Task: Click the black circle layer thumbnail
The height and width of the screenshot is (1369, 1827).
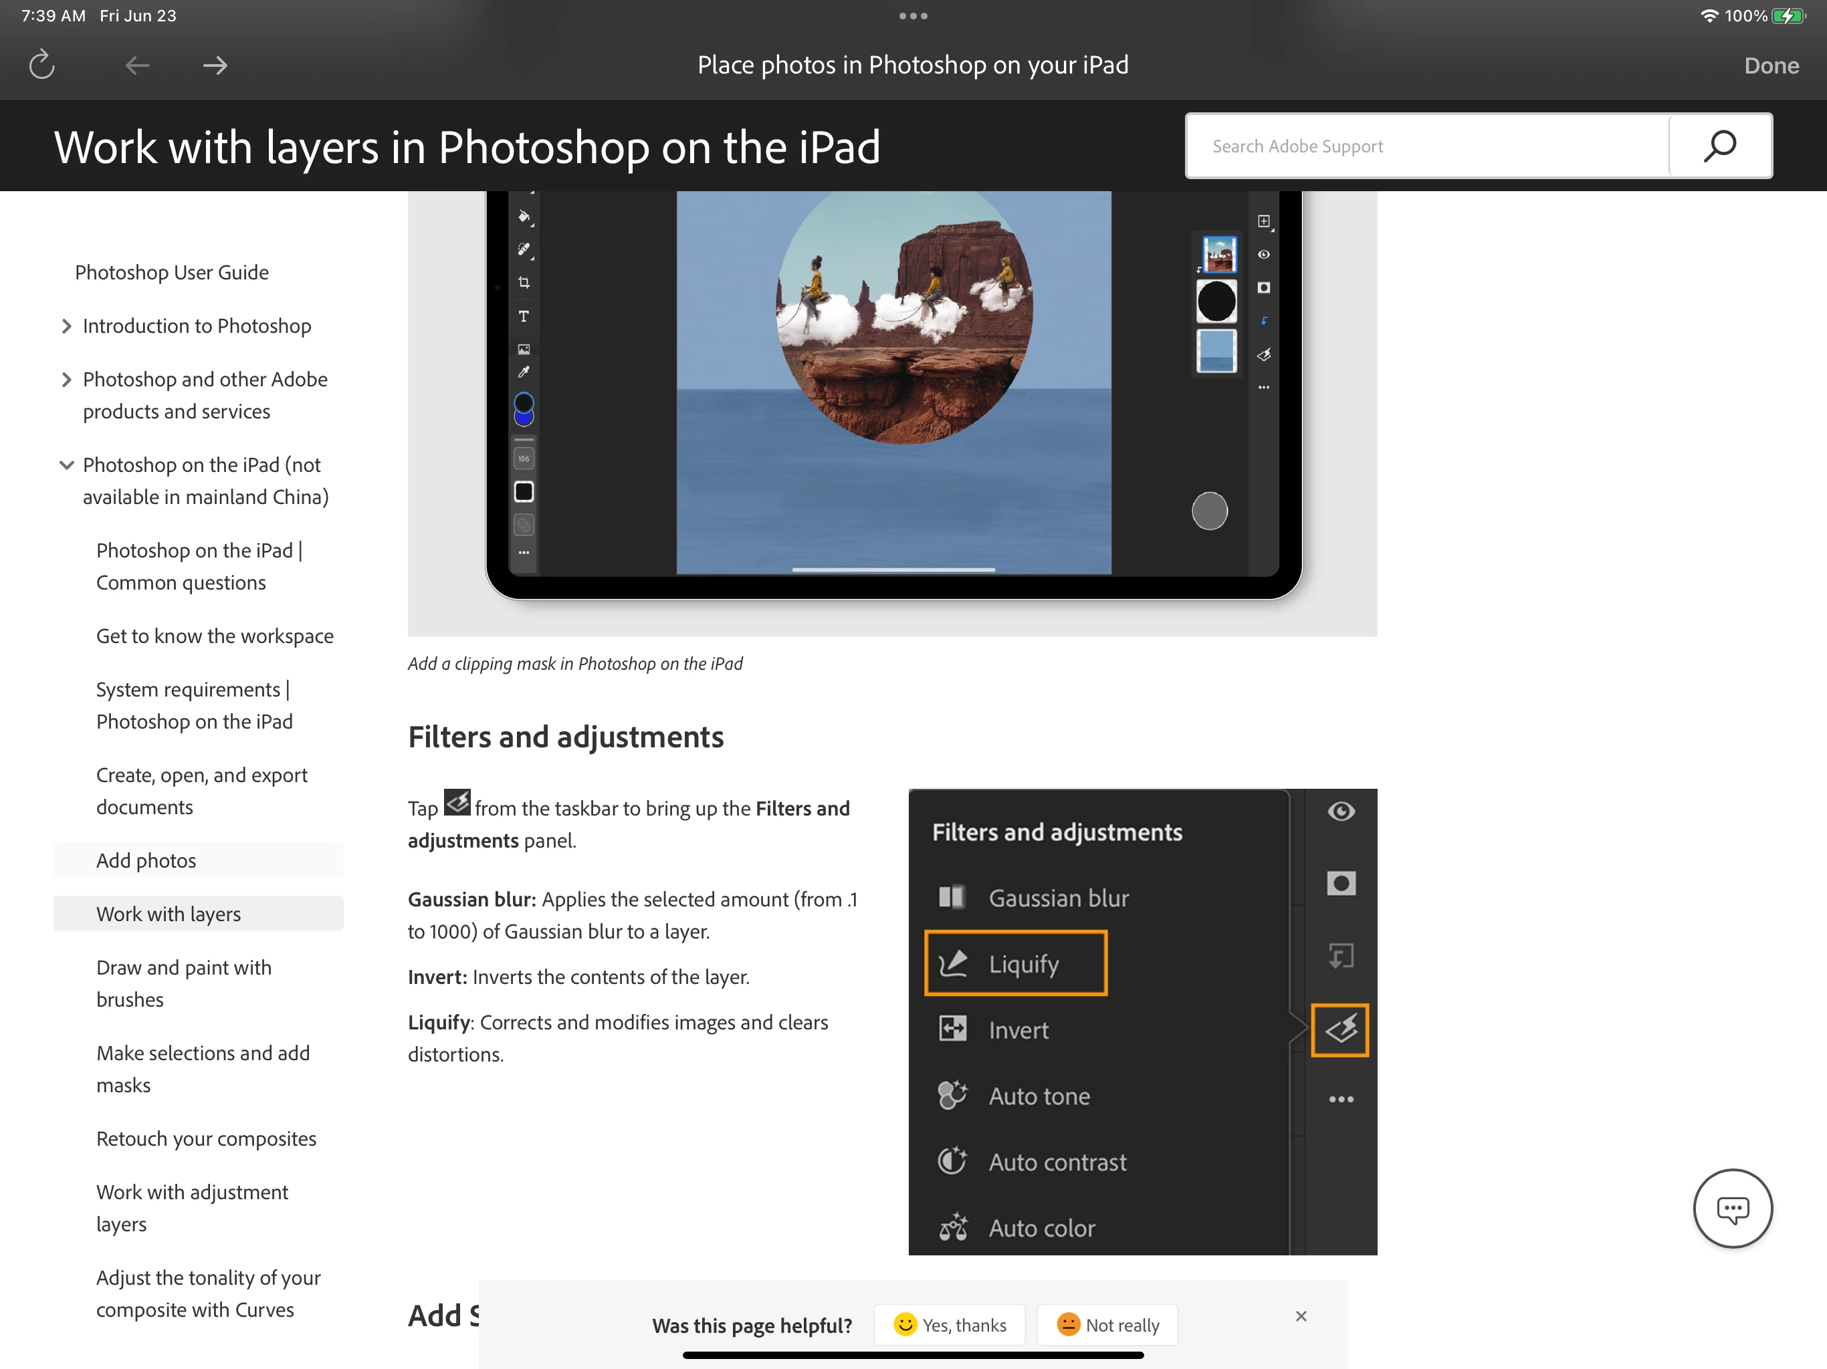Action: click(1216, 301)
